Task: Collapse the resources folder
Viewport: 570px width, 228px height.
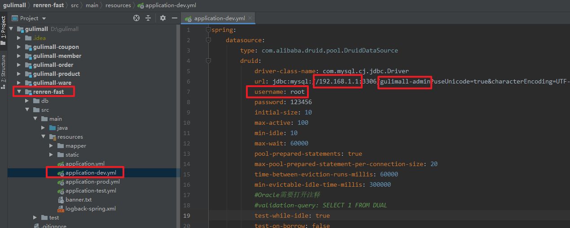Action: (43, 136)
